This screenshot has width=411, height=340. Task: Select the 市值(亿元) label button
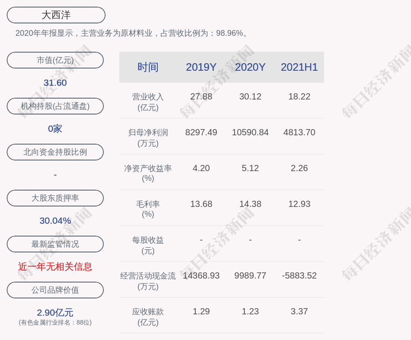(55, 60)
